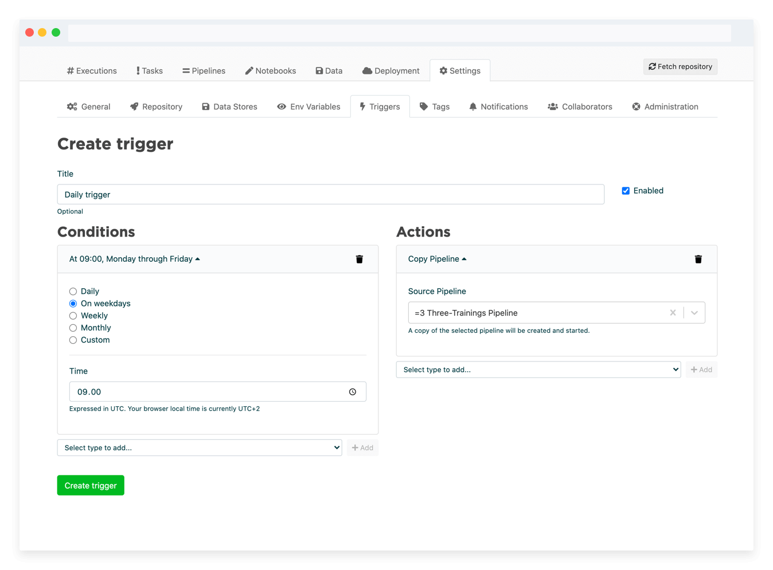773x570 pixels.
Task: Open Env Variables sub-tab
Action: click(309, 107)
